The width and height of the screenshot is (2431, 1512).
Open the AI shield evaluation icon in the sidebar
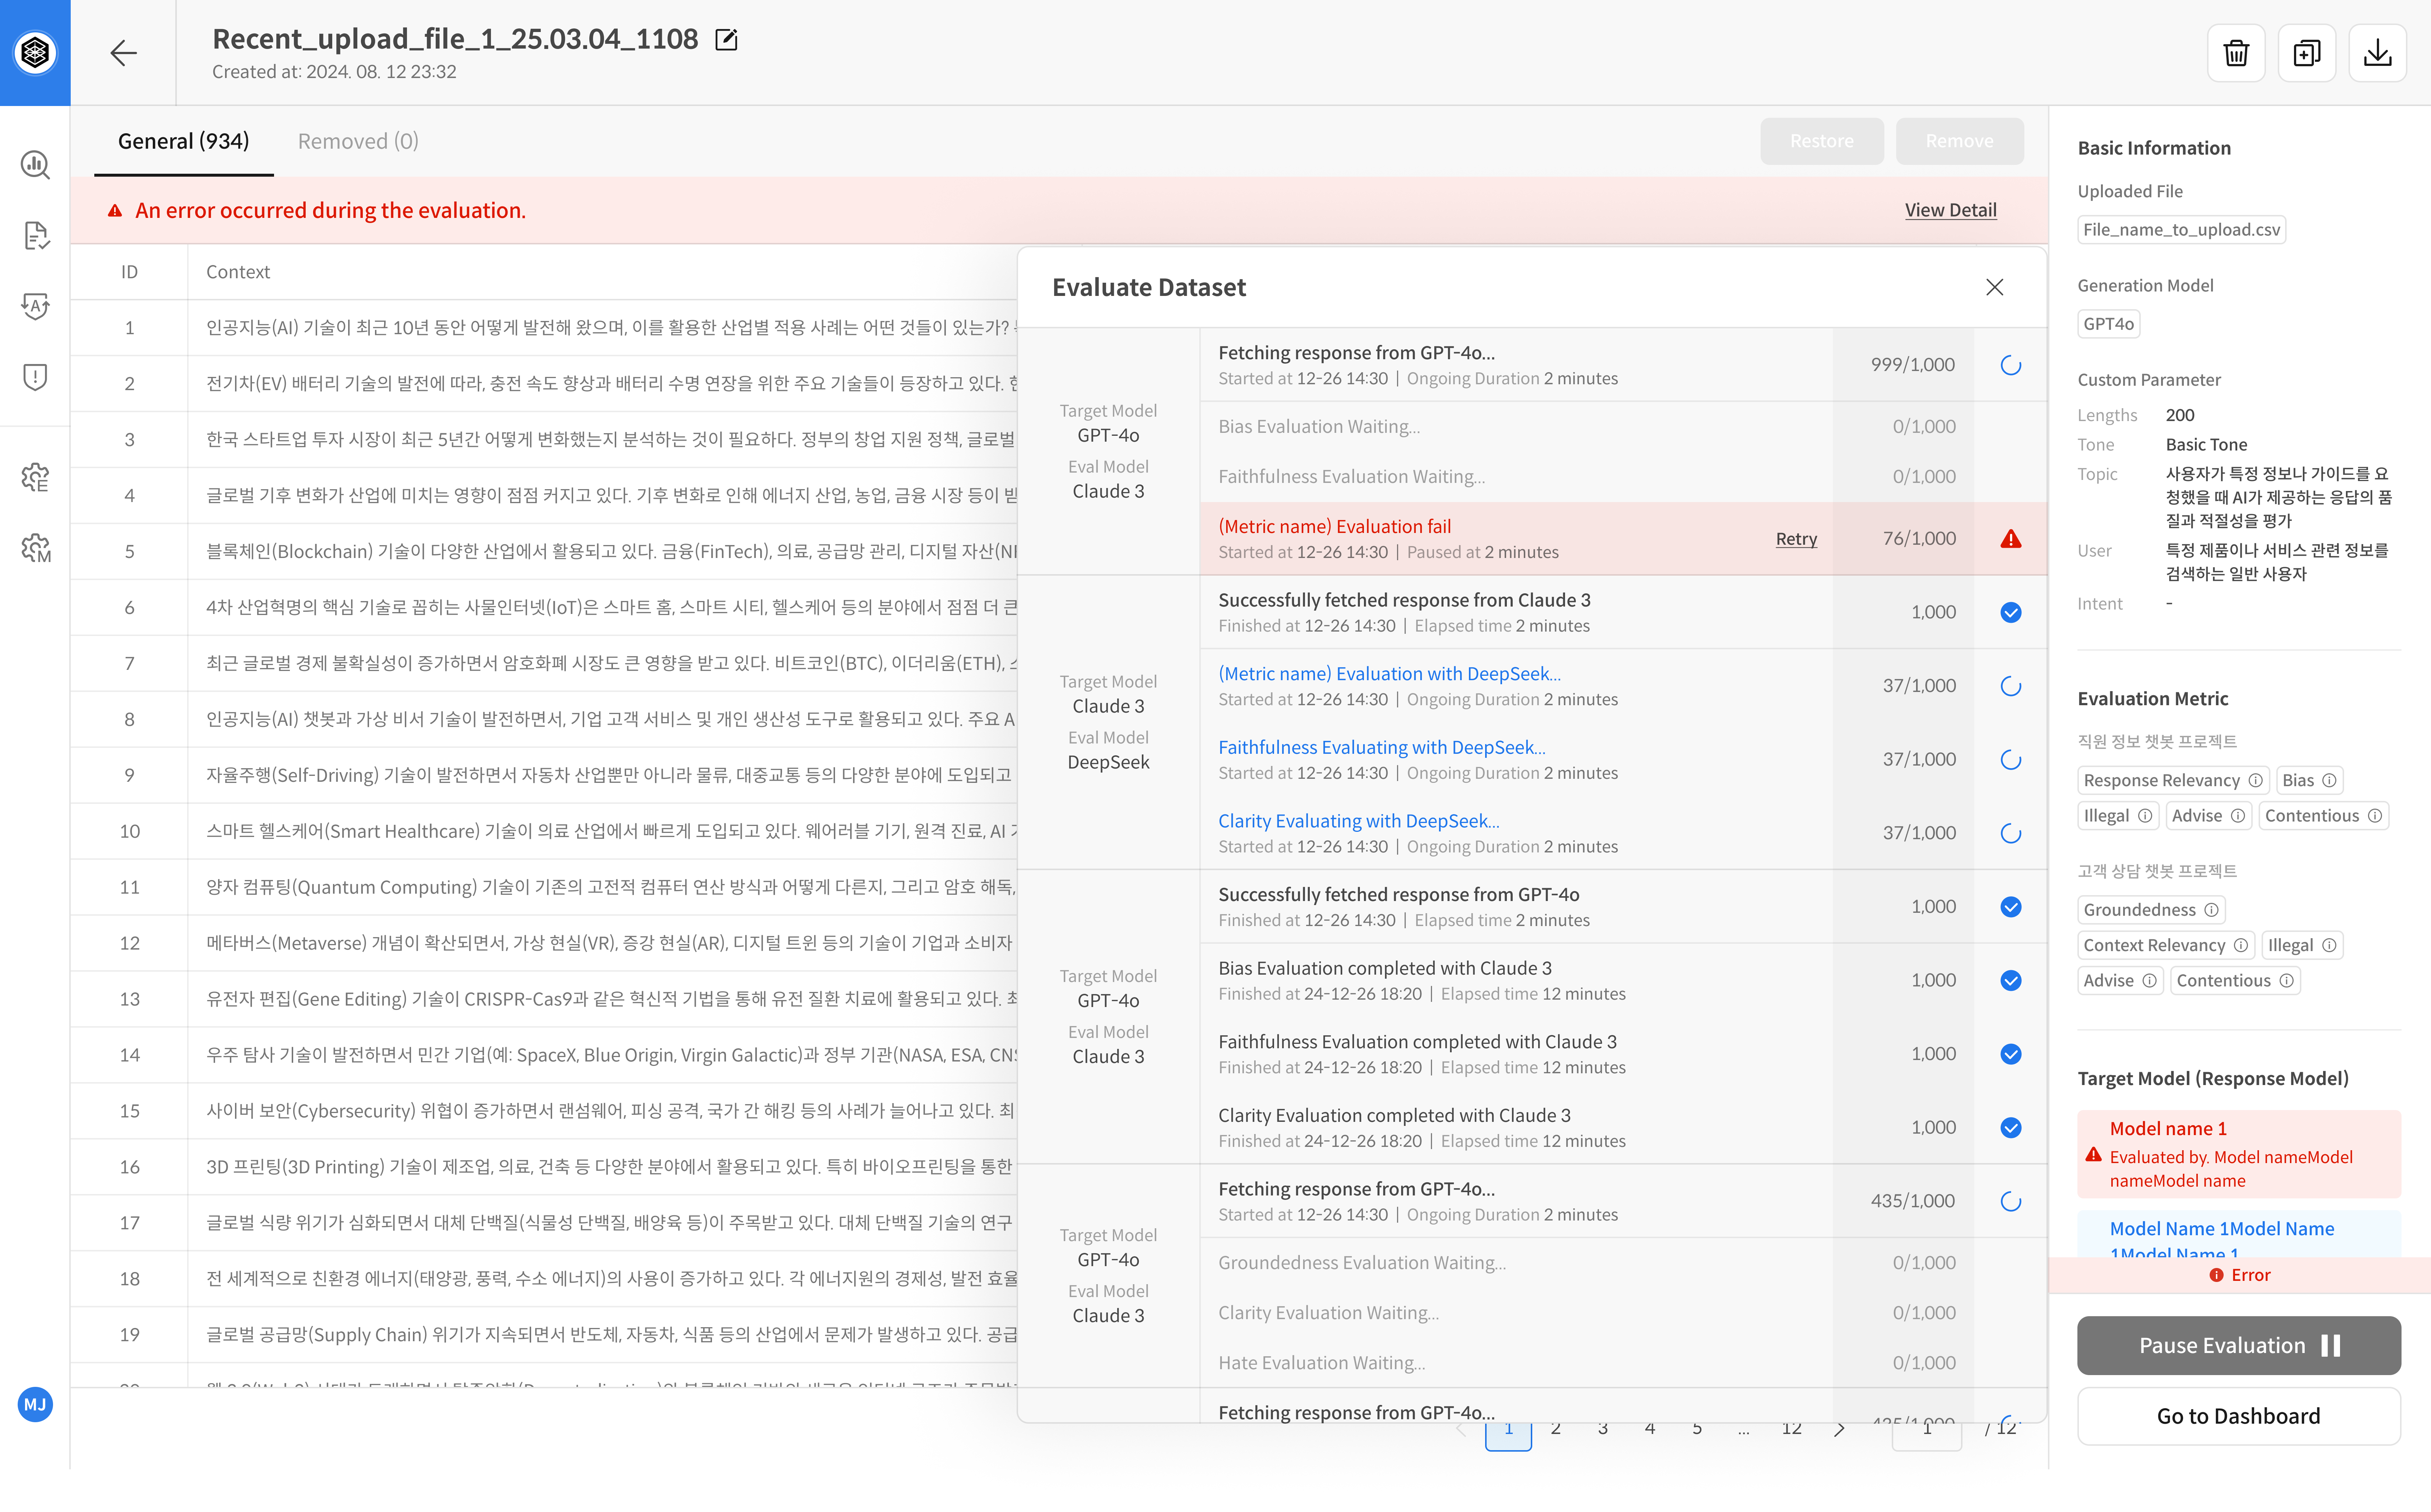(35, 306)
